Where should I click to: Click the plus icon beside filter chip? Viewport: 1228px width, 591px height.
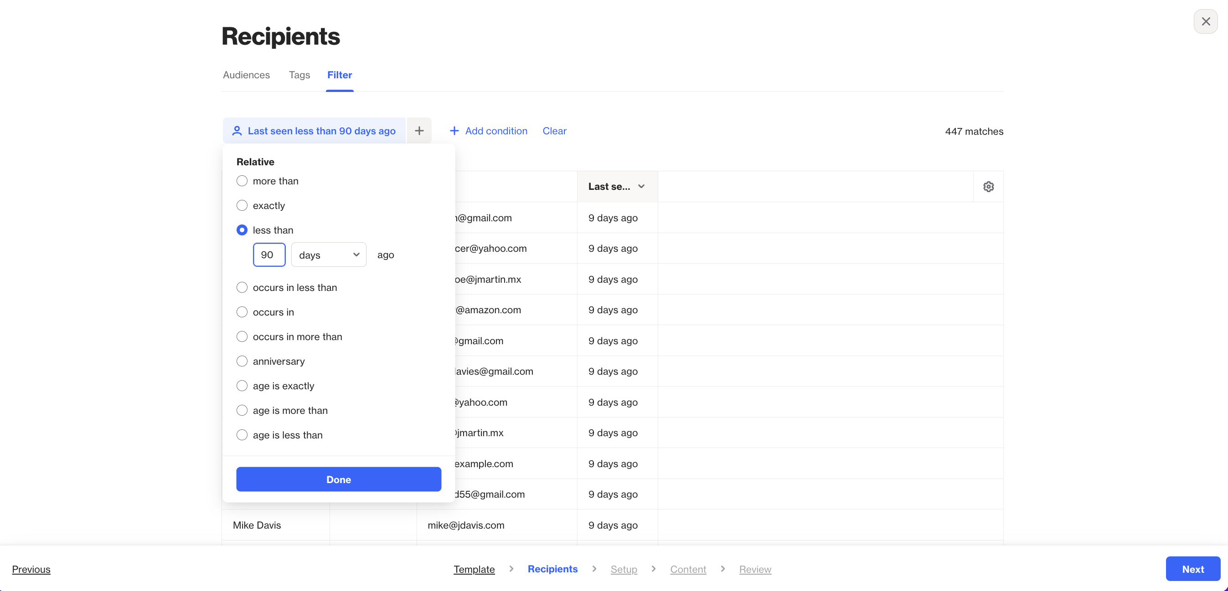(x=419, y=131)
